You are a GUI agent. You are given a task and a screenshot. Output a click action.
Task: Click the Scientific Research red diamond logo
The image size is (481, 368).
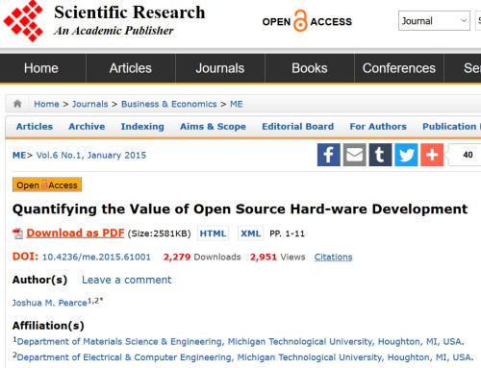pos(23,21)
